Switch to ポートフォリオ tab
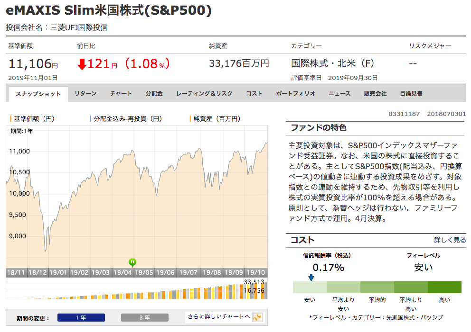Viewport: 471px width, 332px height. pyautogui.click(x=296, y=93)
